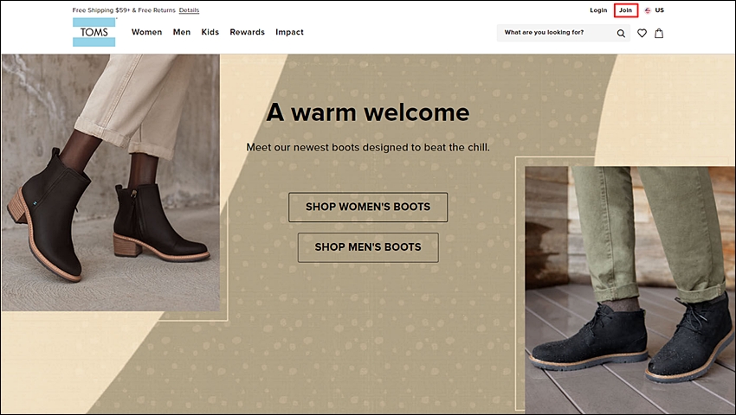Click the Join link
This screenshot has height=415, width=736.
625,10
